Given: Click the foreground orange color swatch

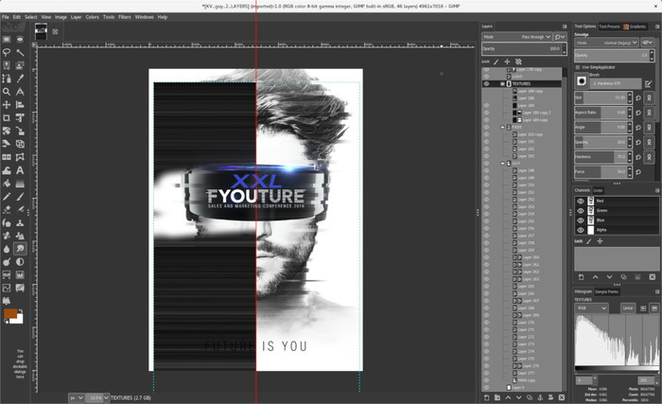Looking at the screenshot, I should [x=10, y=313].
